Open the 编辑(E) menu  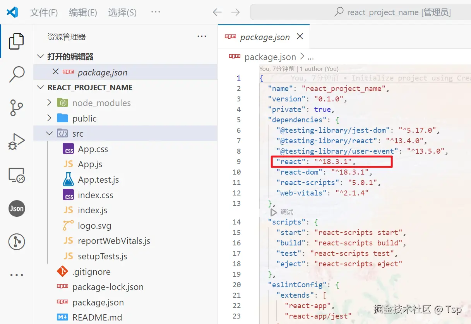(83, 12)
